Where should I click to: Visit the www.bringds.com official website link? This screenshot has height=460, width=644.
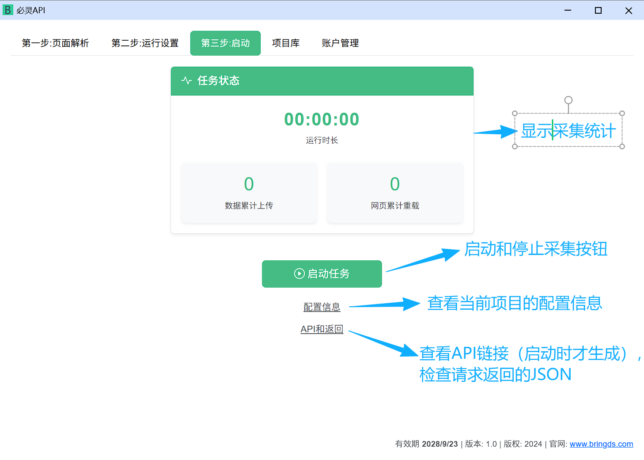click(602, 444)
